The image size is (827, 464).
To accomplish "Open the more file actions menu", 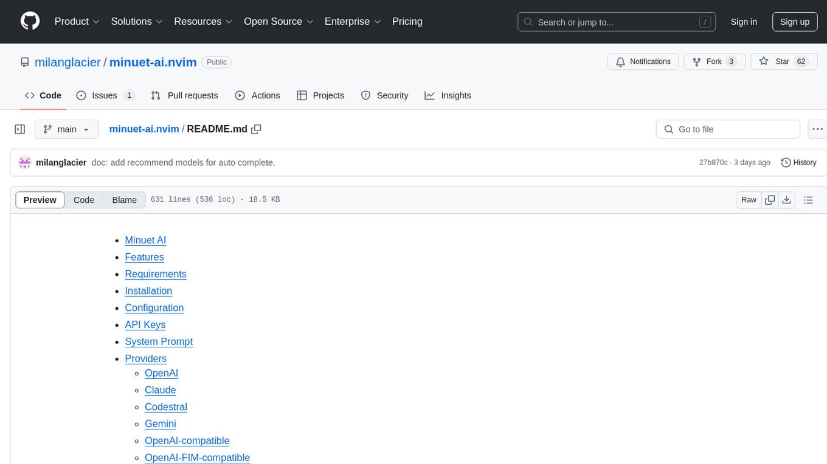I will point(818,129).
